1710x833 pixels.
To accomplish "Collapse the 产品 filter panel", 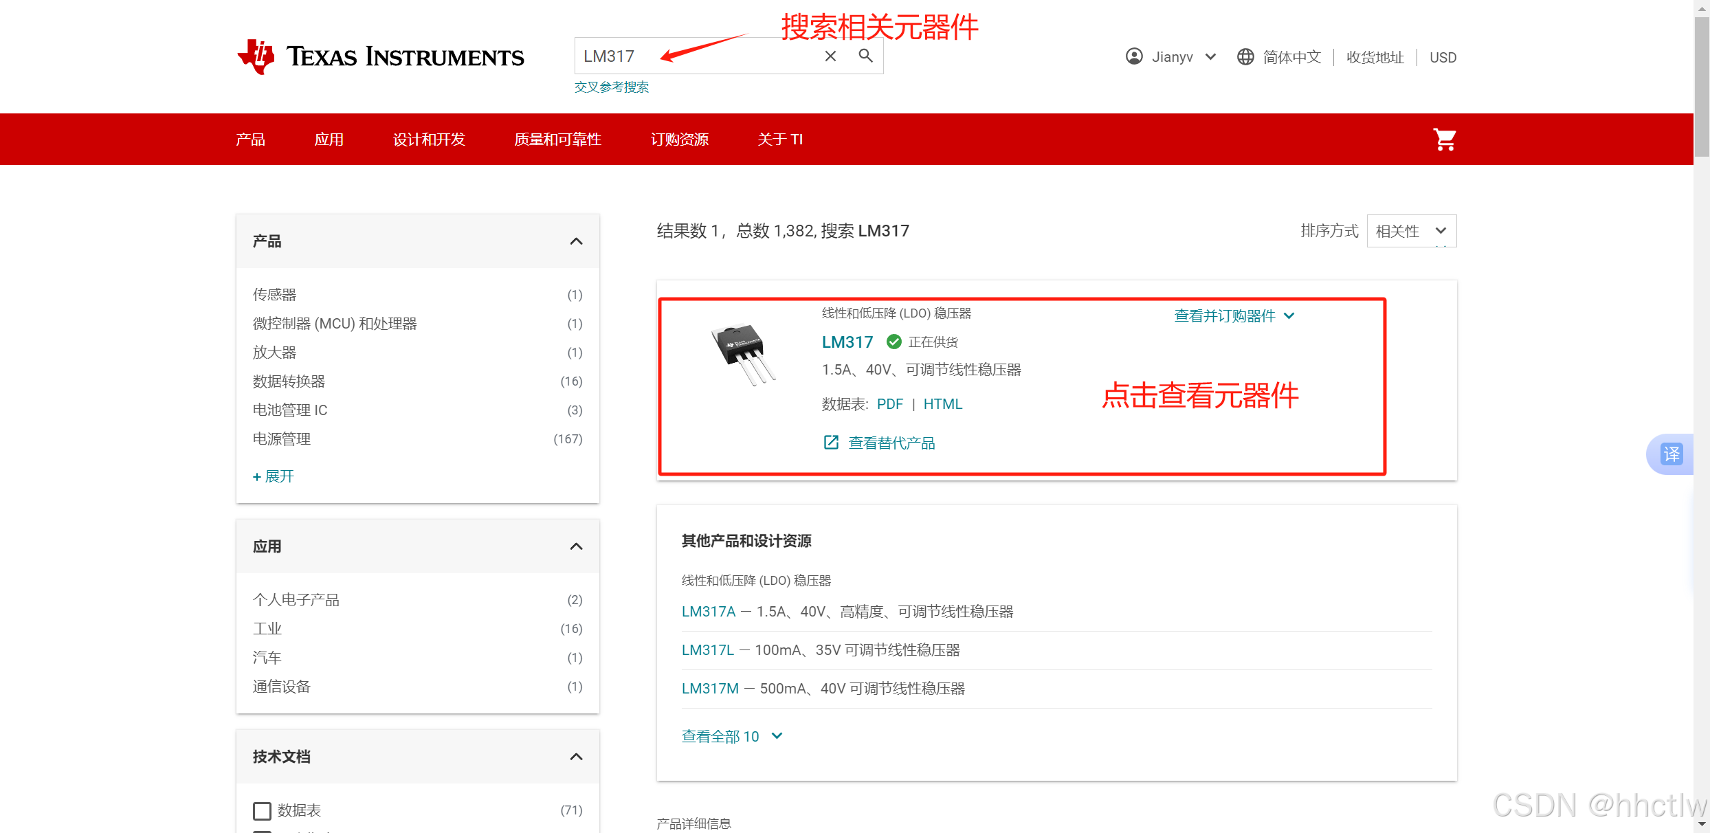I will [x=576, y=241].
